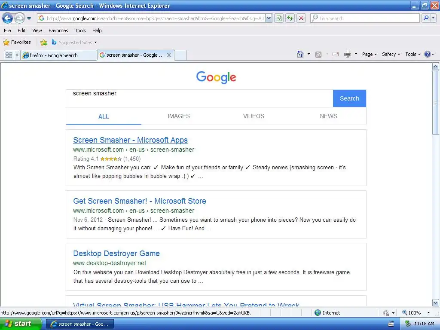Click the Google logo
This screenshot has width=440, height=330.
216,77
